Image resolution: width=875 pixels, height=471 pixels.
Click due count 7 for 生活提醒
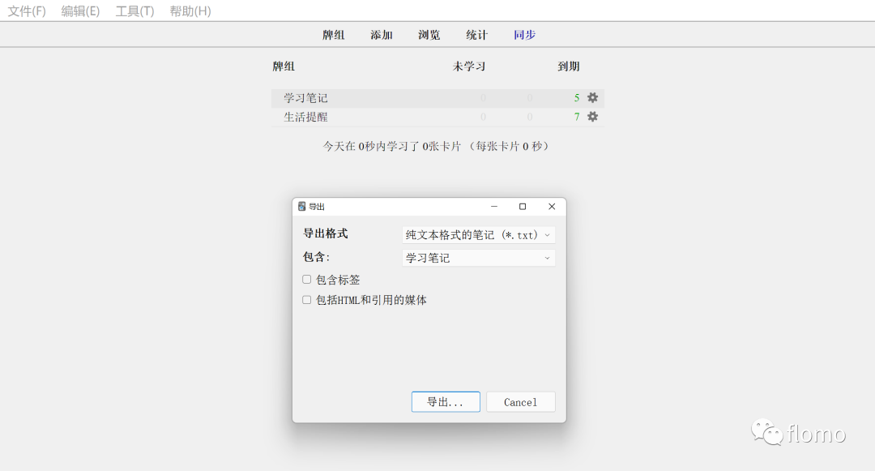pos(577,118)
